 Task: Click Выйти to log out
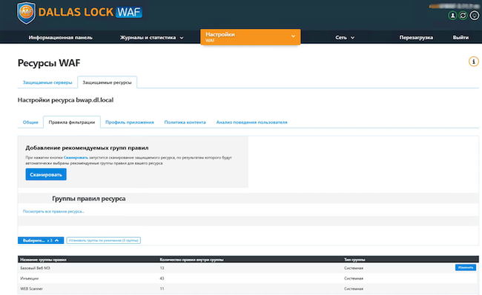click(x=460, y=38)
